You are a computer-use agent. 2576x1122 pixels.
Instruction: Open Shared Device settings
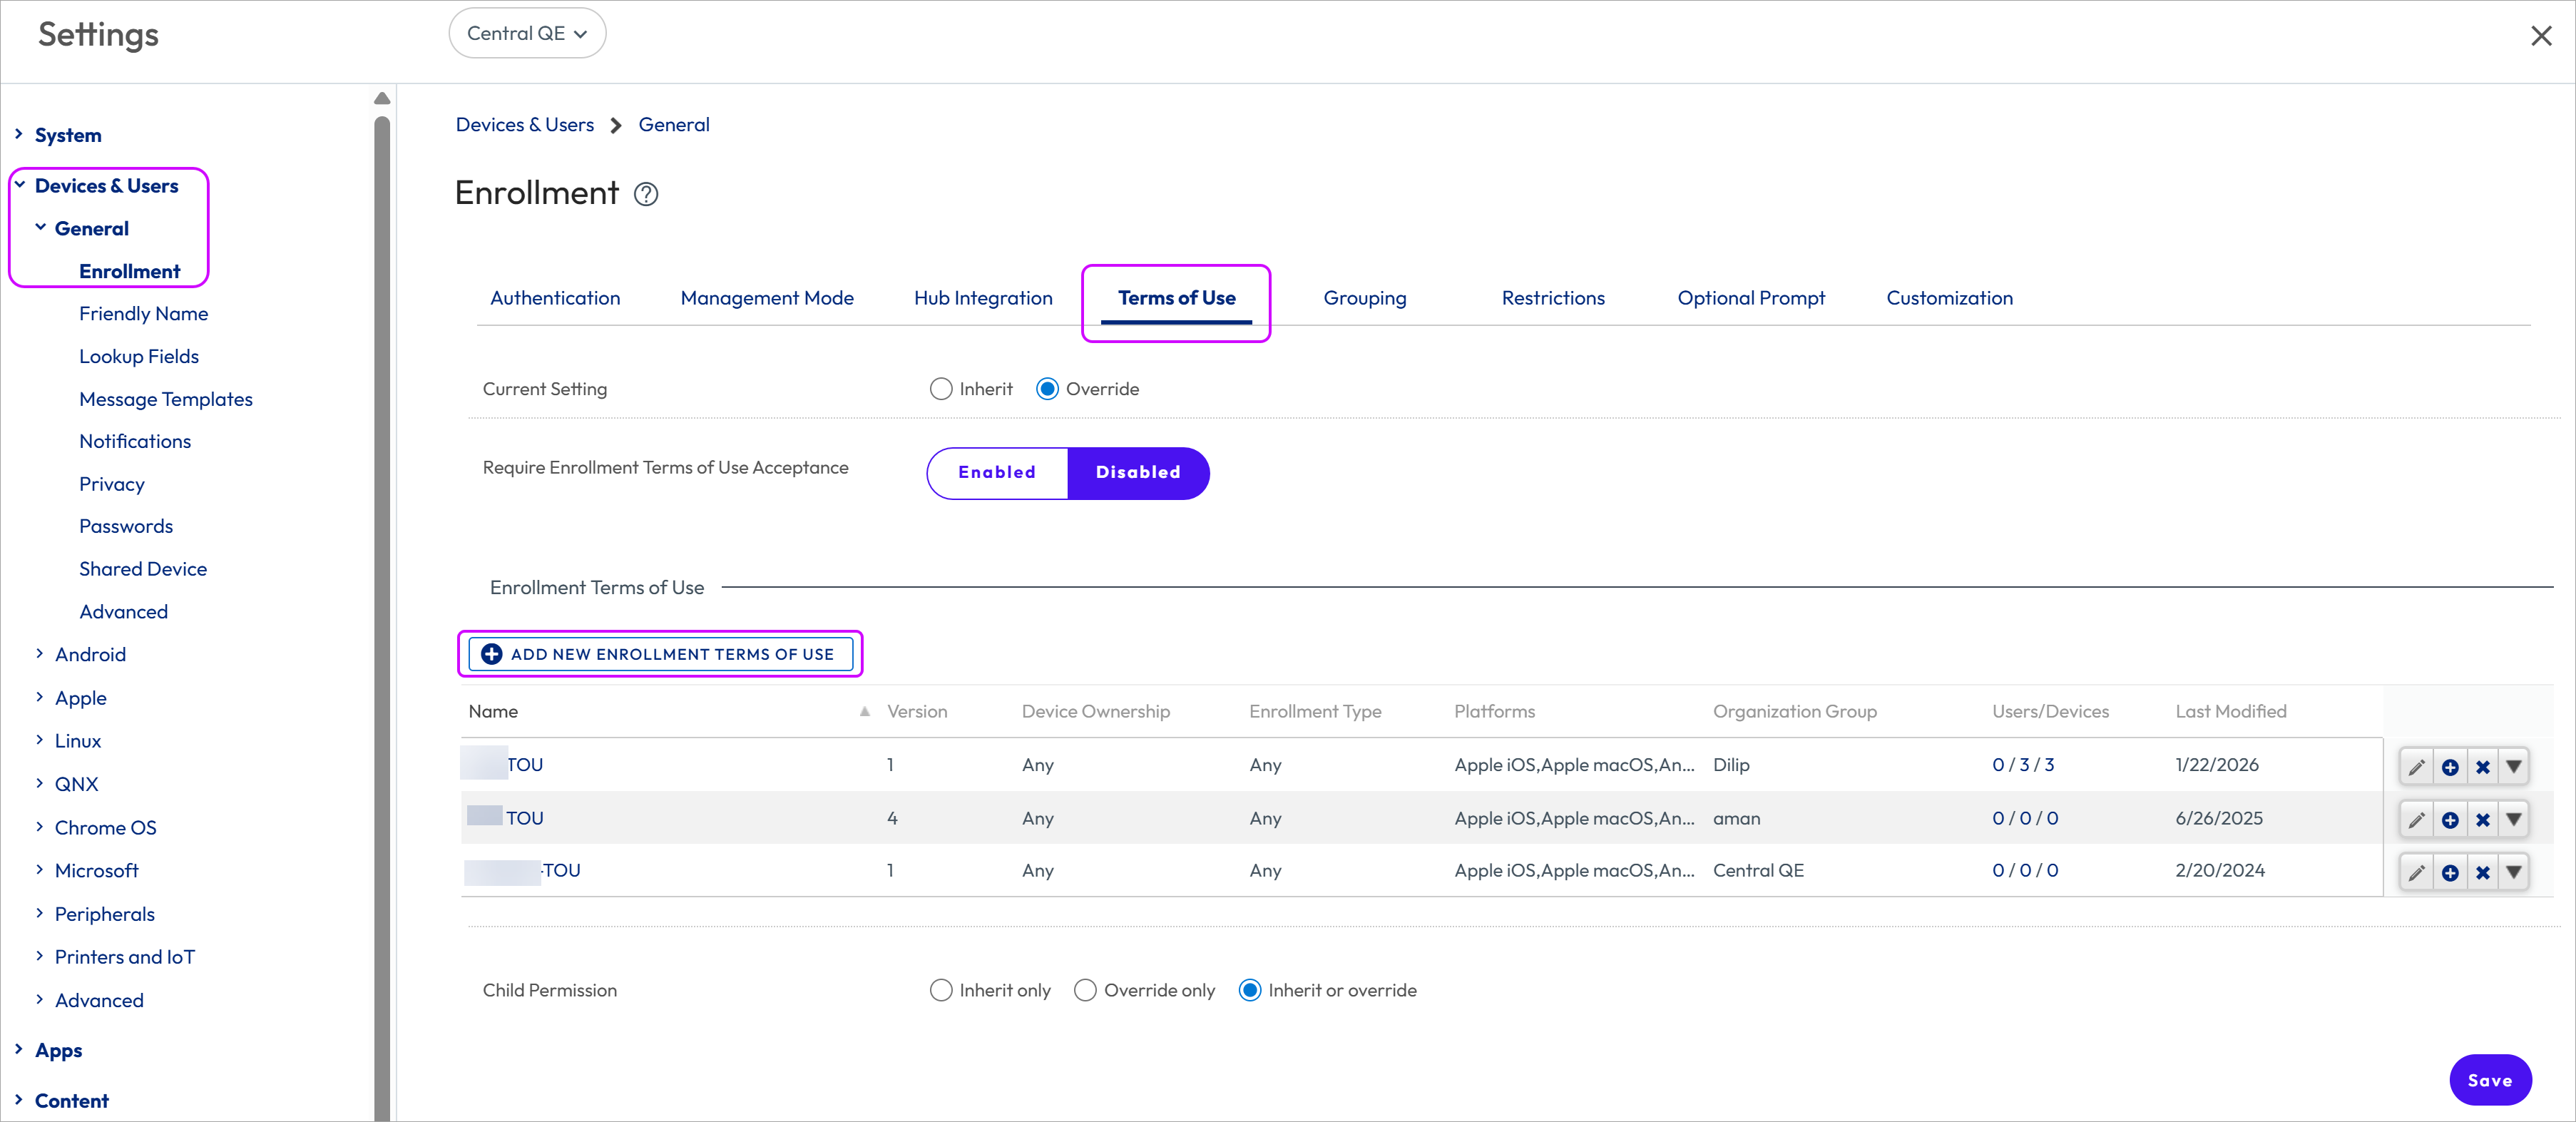[143, 569]
